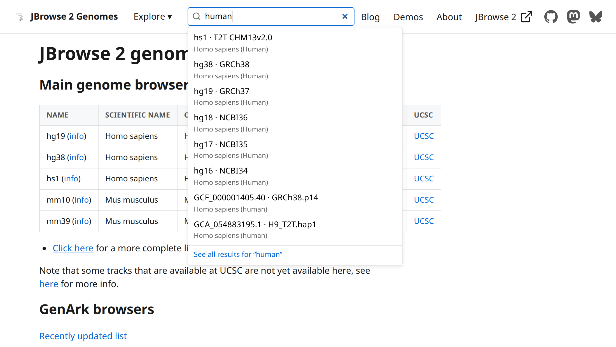616x347 pixels.
Task: Open info link for hg19
Action: tap(77, 136)
